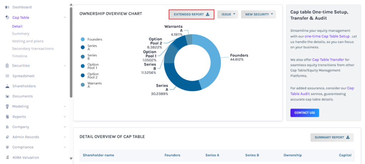Toggle Option Pool 1 legend item
The width and height of the screenshot is (365, 164).
pos(83,66)
